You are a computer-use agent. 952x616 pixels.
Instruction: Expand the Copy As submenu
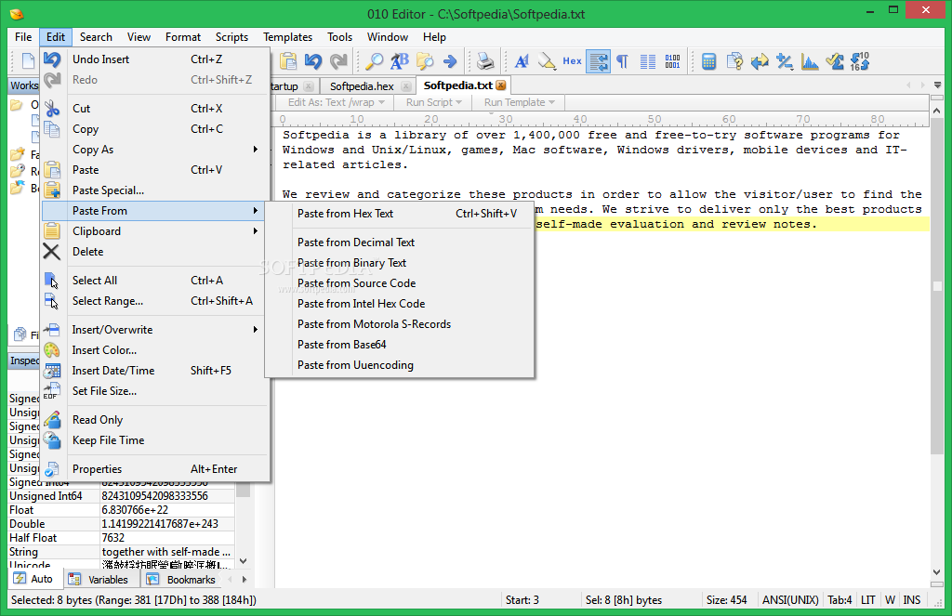[x=155, y=150]
